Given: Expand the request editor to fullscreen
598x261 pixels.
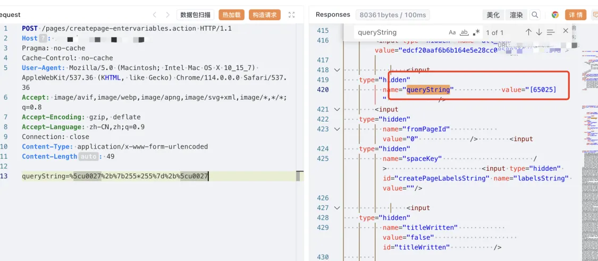Looking at the screenshot, I should (292, 15).
